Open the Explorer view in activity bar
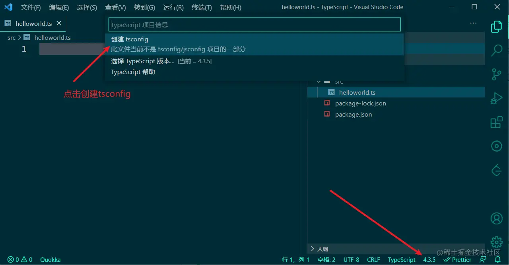Image resolution: width=509 pixels, height=265 pixels. (x=496, y=27)
